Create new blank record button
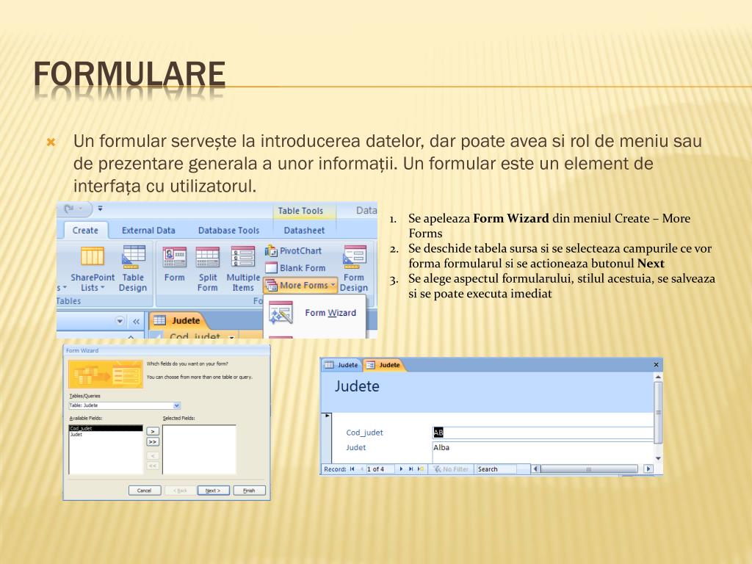The height and width of the screenshot is (564, 752). pyautogui.click(x=421, y=469)
